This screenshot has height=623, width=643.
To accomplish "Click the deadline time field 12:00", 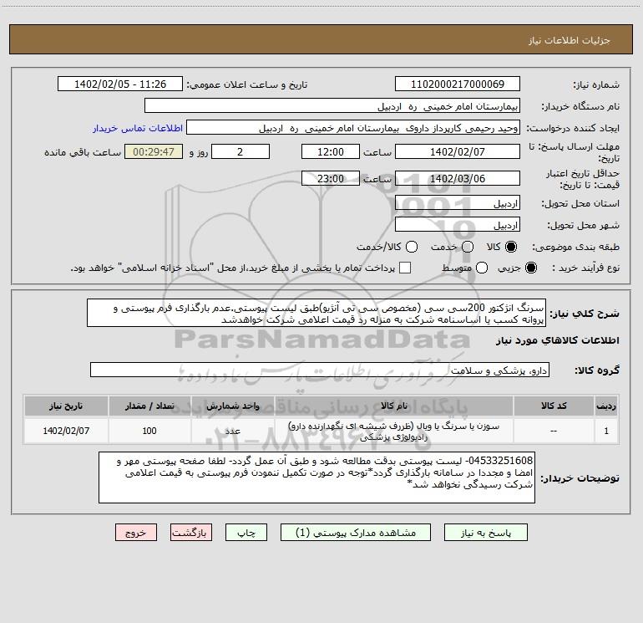I will (x=331, y=151).
